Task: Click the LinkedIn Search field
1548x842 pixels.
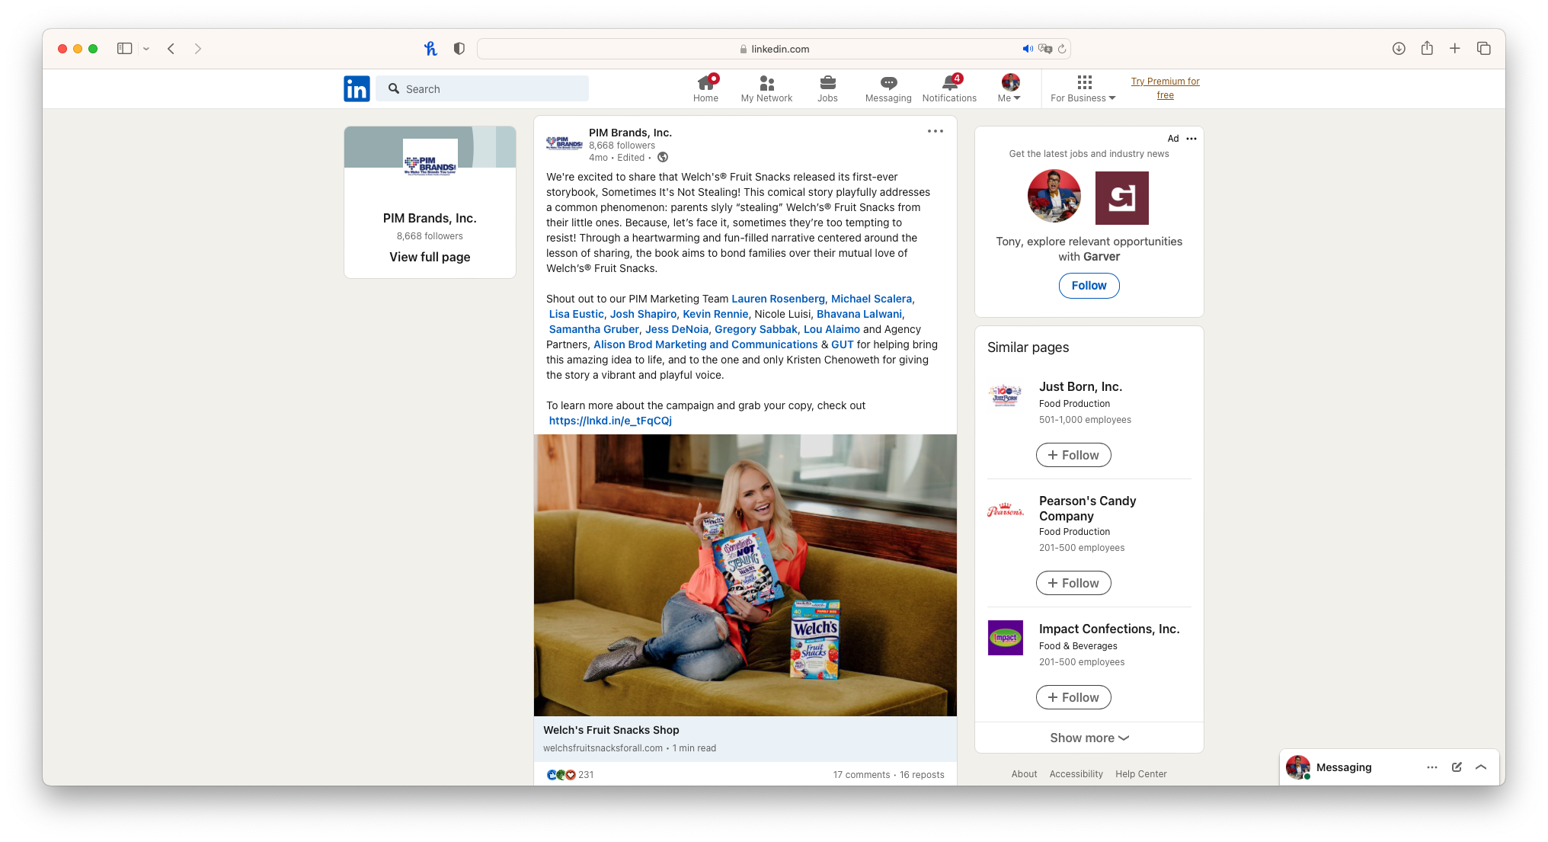Action: [482, 89]
